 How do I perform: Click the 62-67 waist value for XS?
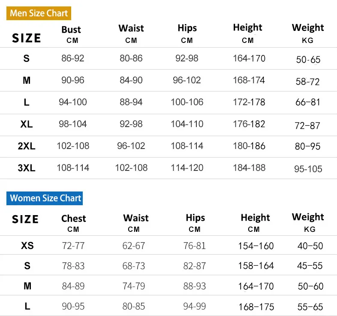pos(134,246)
